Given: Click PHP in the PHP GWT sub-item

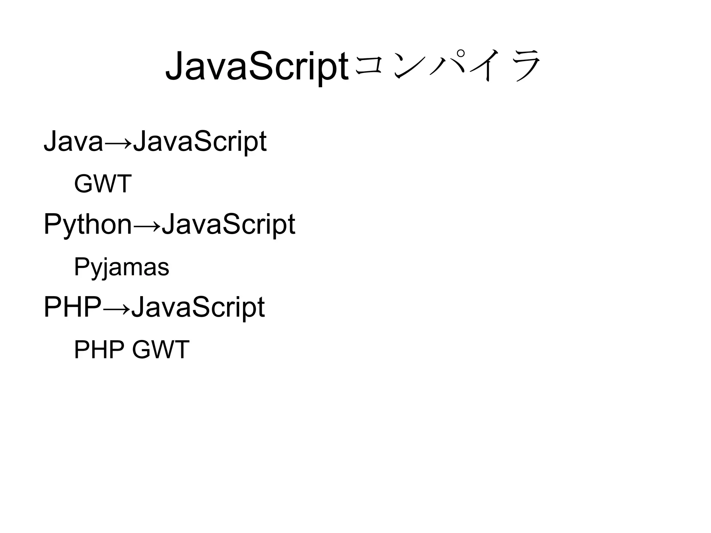Looking at the screenshot, I should (99, 350).
